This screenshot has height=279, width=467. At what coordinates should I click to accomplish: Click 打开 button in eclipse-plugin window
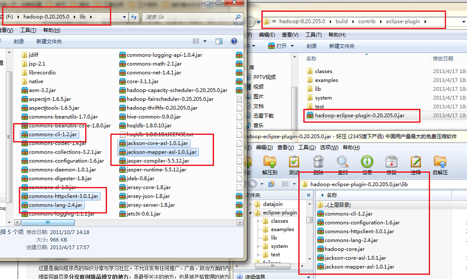click(277, 46)
